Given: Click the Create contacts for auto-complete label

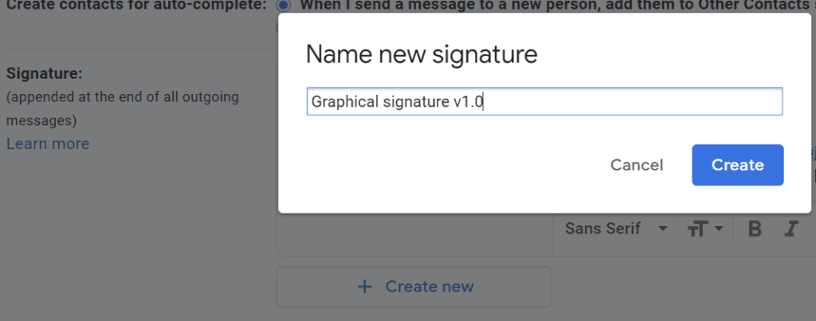Looking at the screenshot, I should (x=136, y=6).
